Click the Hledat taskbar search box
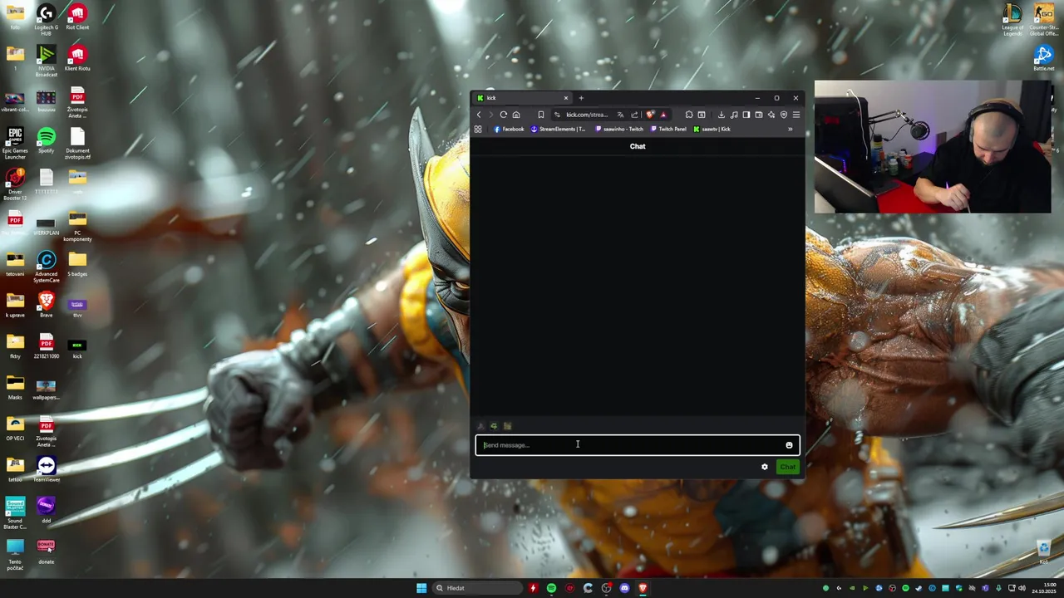The width and height of the screenshot is (1064, 598). pyautogui.click(x=478, y=588)
